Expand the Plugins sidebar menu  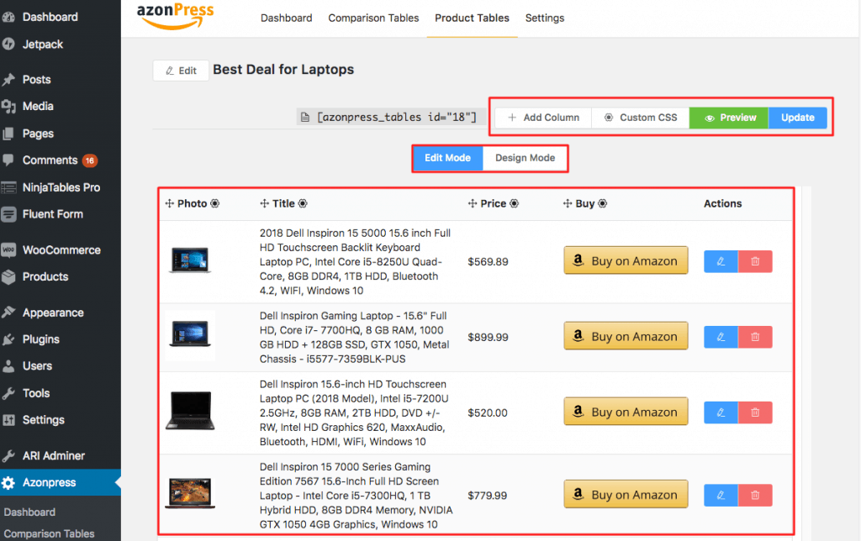click(40, 339)
